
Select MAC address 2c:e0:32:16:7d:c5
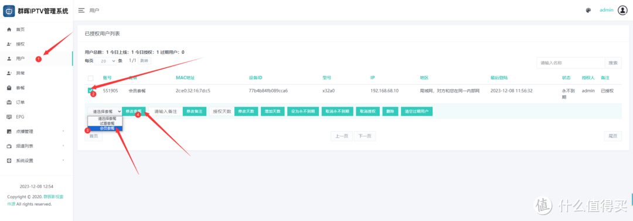(193, 91)
